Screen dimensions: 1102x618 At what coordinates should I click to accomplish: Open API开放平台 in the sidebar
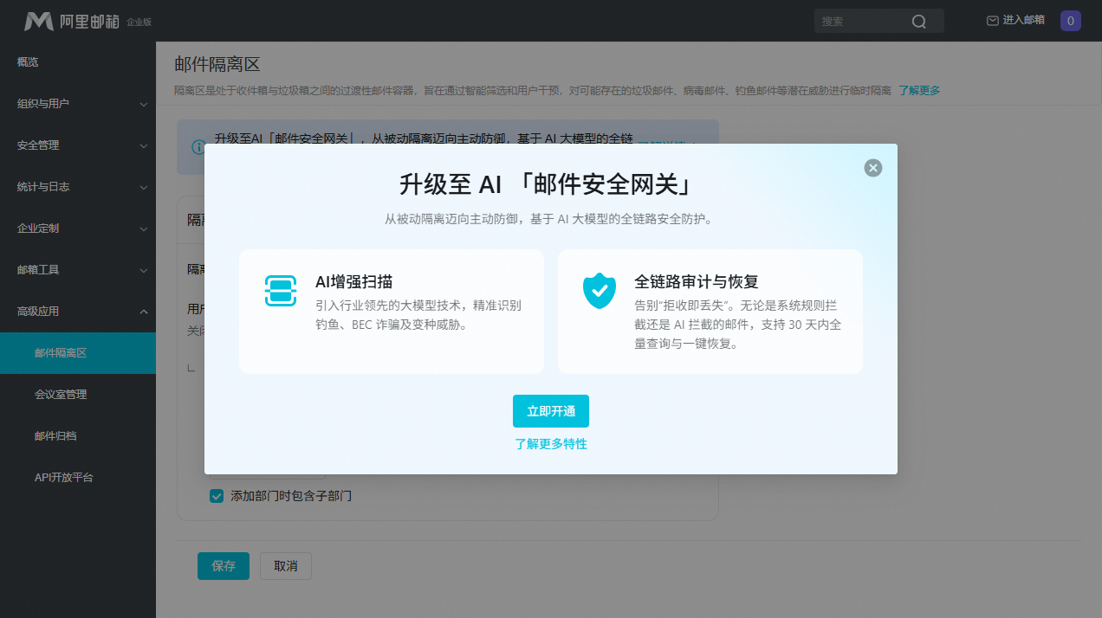[78, 478]
